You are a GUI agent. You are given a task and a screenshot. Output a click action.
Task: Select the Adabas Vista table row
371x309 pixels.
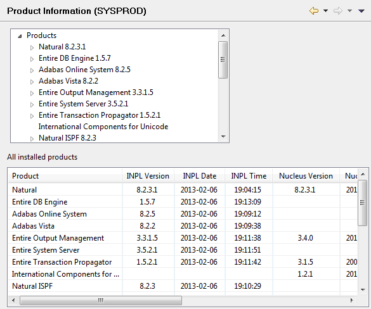183,226
